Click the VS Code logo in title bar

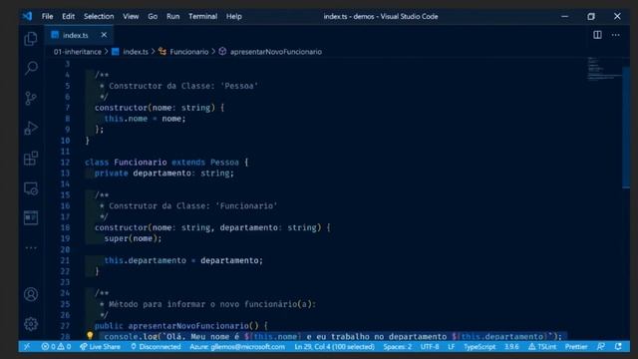point(27,16)
